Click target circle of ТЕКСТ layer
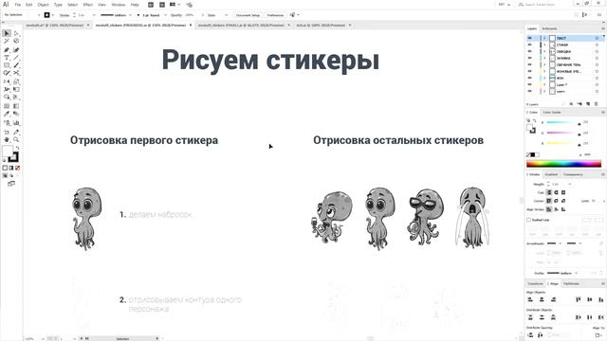607x341 pixels. coord(597,38)
